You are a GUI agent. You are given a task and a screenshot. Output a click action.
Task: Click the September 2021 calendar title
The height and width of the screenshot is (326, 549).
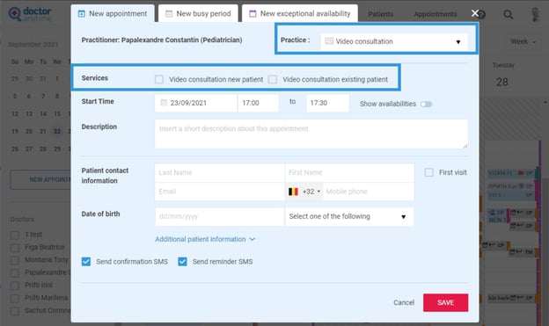(x=33, y=45)
